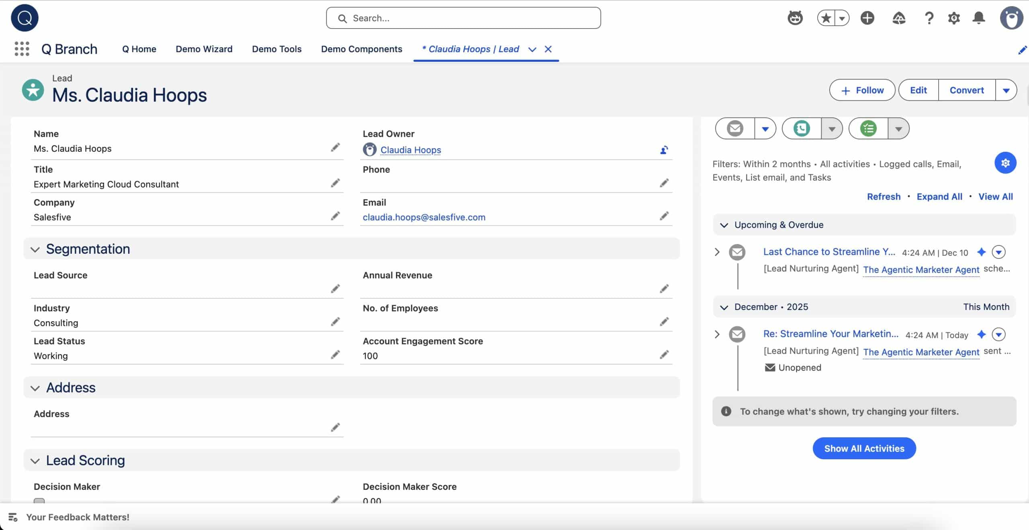Click the change lead owner icon
Viewport: 1029px width, 530px height.
[664, 150]
